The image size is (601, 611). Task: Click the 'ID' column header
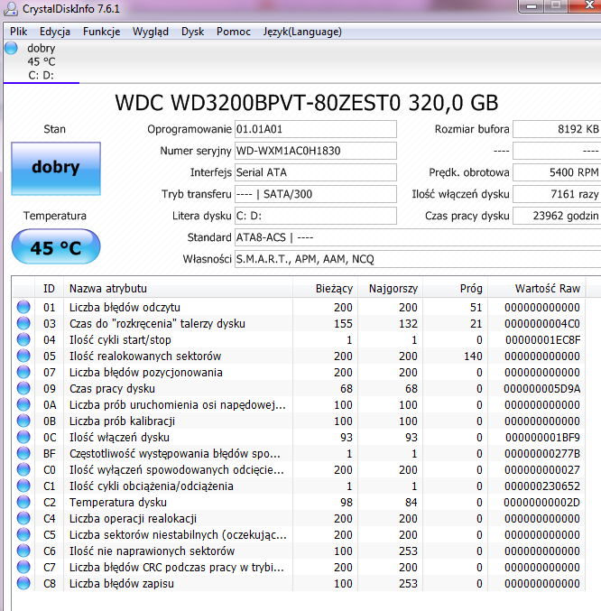pyautogui.click(x=49, y=289)
